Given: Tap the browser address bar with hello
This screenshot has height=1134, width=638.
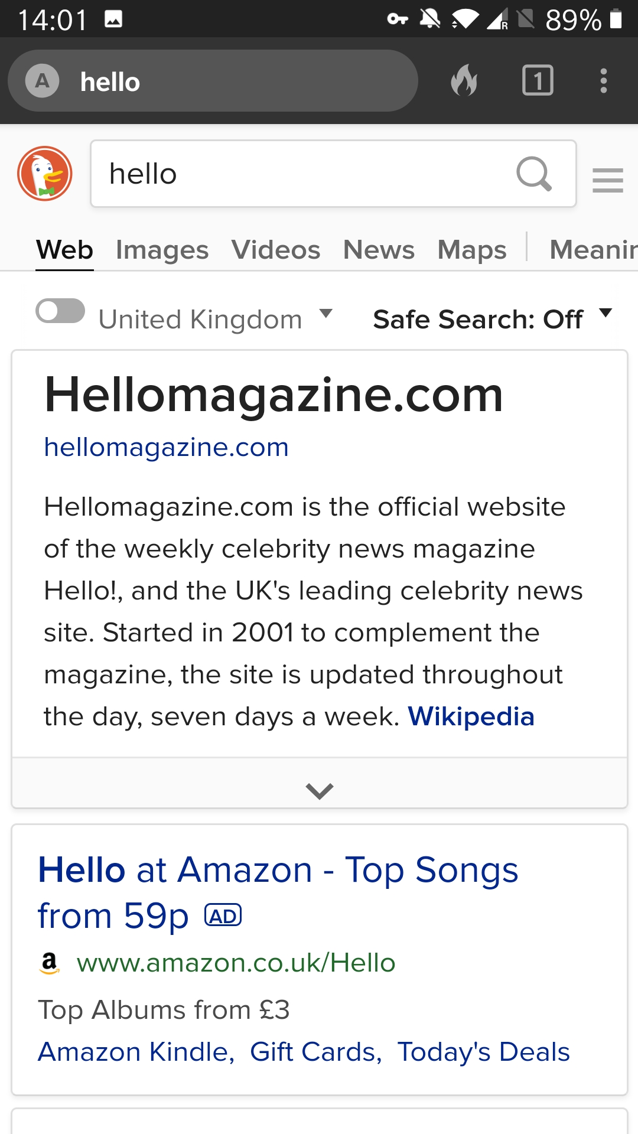Looking at the screenshot, I should [x=213, y=81].
